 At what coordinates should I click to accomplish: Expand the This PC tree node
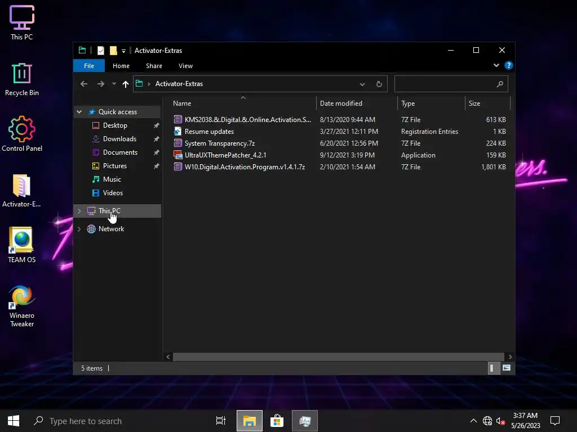(79, 211)
